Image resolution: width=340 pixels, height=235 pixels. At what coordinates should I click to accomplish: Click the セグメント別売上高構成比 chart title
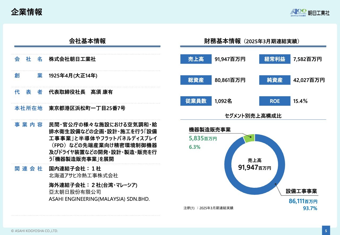253,116
